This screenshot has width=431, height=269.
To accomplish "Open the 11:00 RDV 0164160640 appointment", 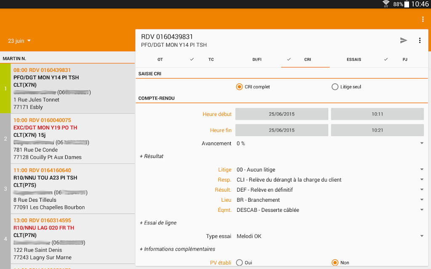I will (67, 189).
